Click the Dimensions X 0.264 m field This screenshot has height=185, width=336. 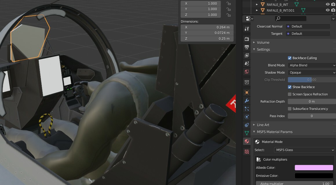[207, 27]
